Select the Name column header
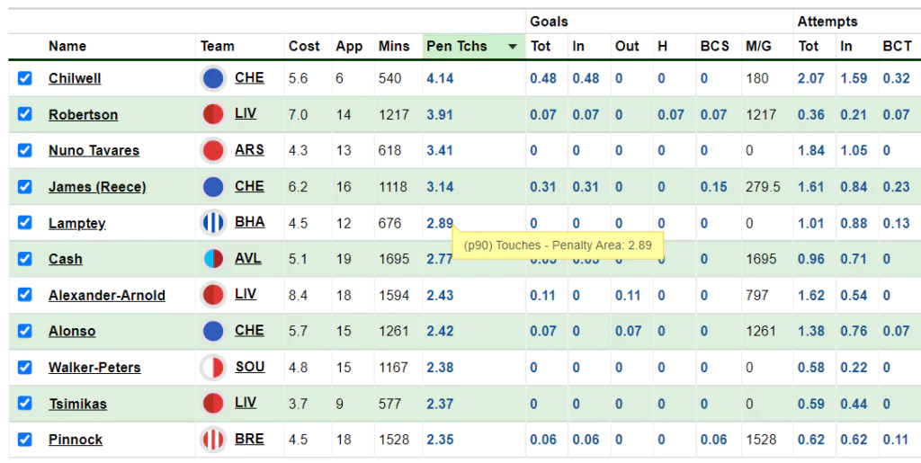This screenshot has height=463, width=921. click(x=67, y=46)
